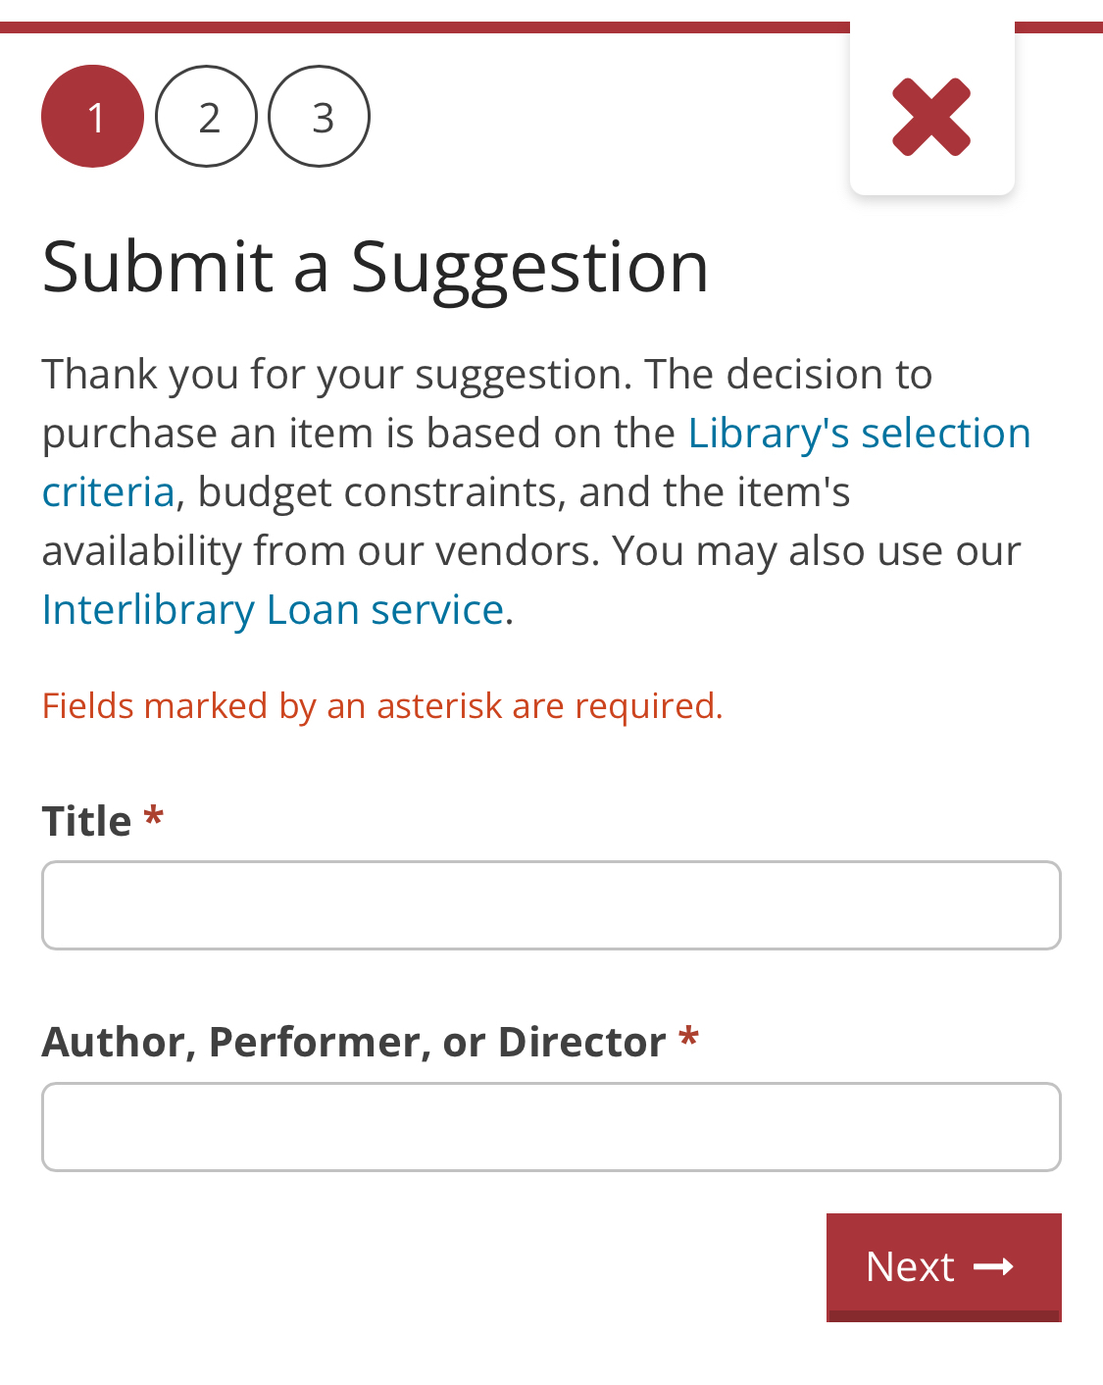Viewport: 1103px width, 1385px height.
Task: Click the arrow icon on Next button
Action: point(993,1267)
